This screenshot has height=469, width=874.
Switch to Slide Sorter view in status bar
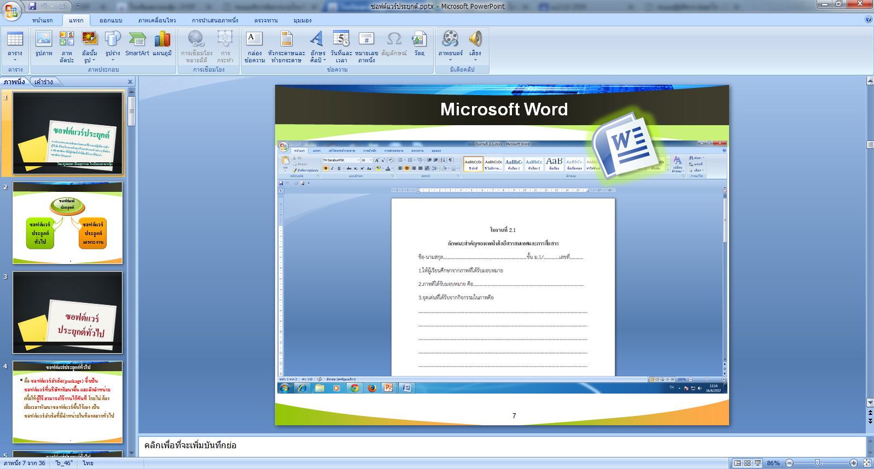pyautogui.click(x=747, y=463)
